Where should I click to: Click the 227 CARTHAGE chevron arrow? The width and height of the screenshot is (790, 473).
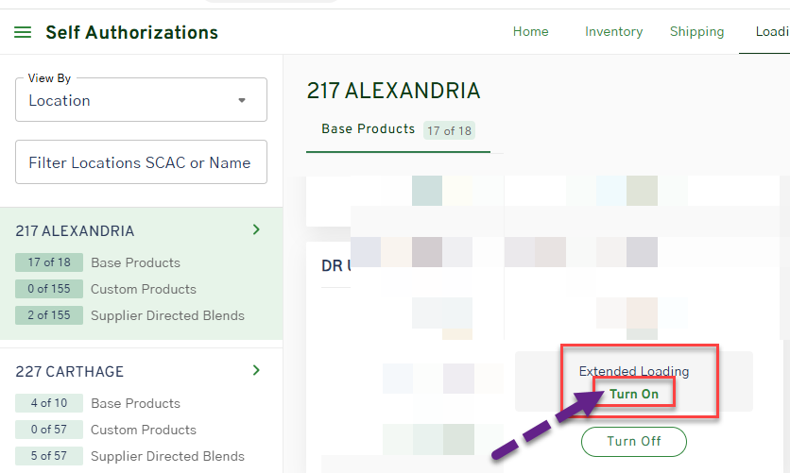coord(255,370)
